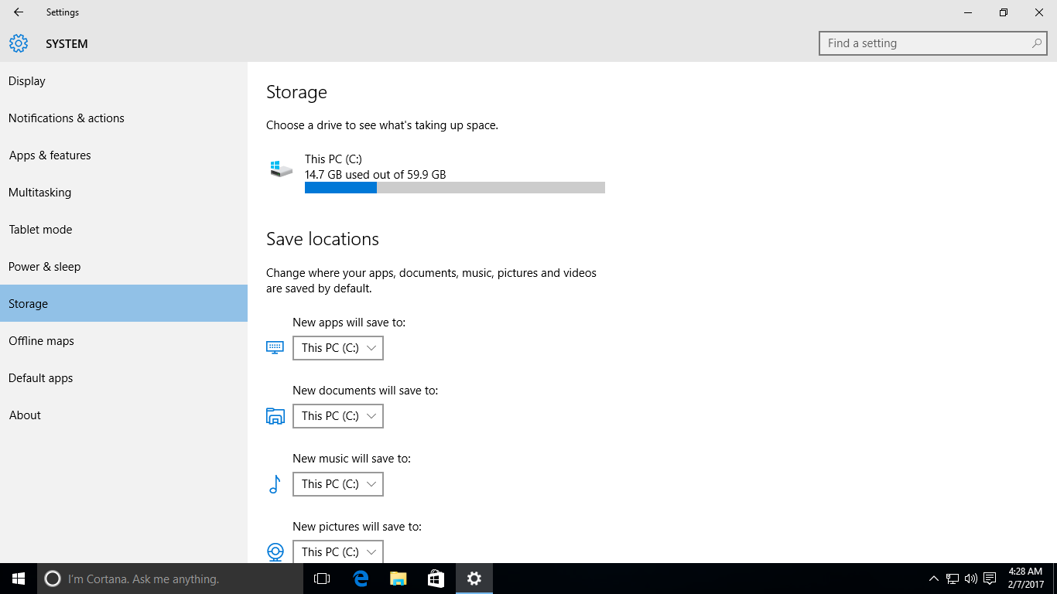Click the Find a setting search box
The height and width of the screenshot is (594, 1057).
click(925, 43)
